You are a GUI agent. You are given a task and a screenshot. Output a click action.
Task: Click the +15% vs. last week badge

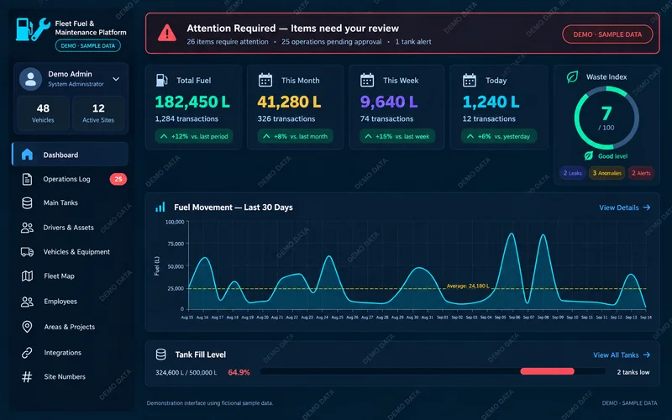click(x=397, y=136)
